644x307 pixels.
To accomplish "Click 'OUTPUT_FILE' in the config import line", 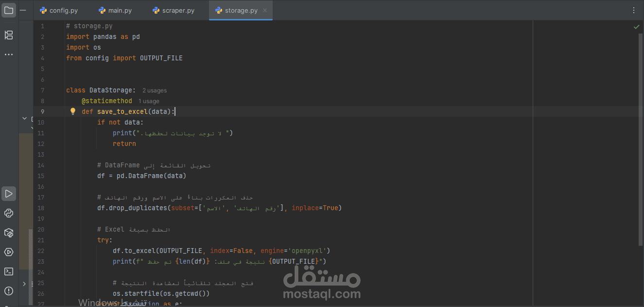I will [x=161, y=58].
